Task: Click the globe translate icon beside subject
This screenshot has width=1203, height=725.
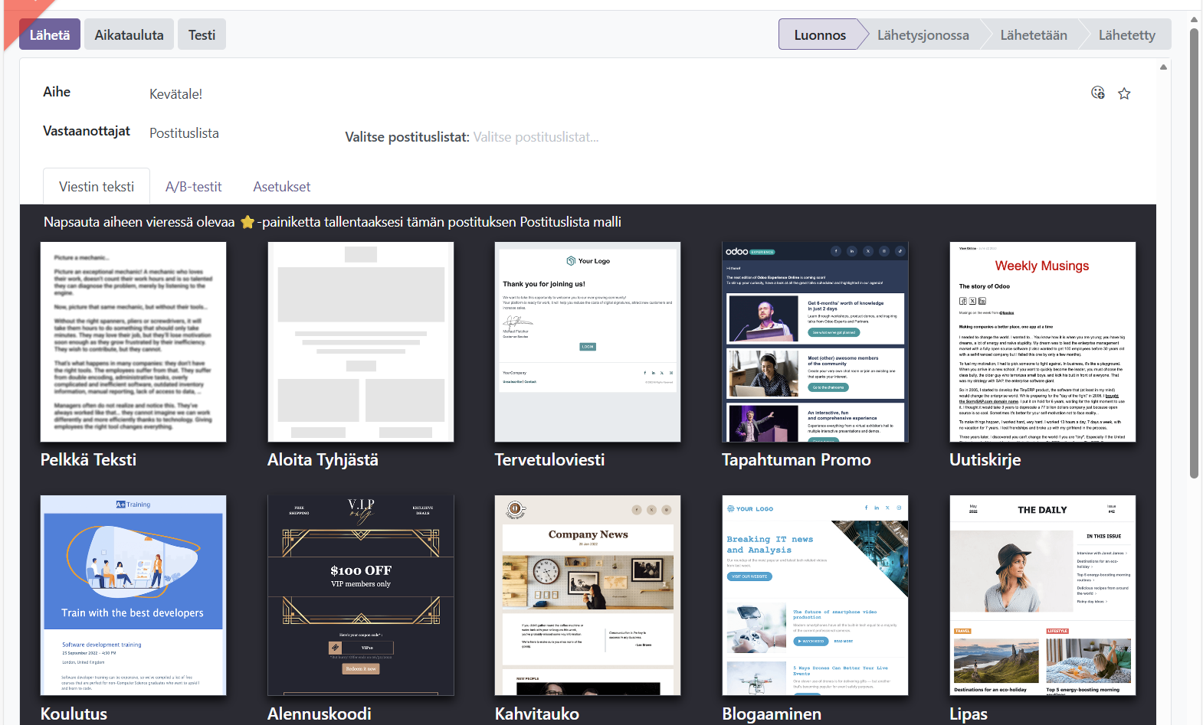Action: pyautogui.click(x=1097, y=93)
